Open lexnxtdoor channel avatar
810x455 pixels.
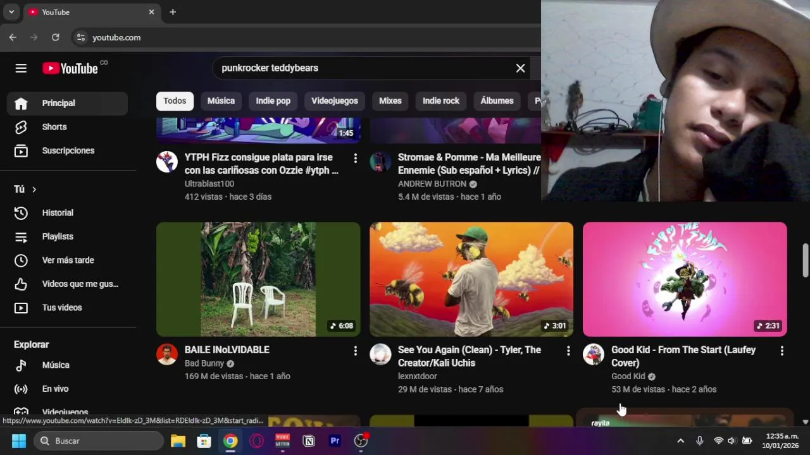tap(380, 355)
